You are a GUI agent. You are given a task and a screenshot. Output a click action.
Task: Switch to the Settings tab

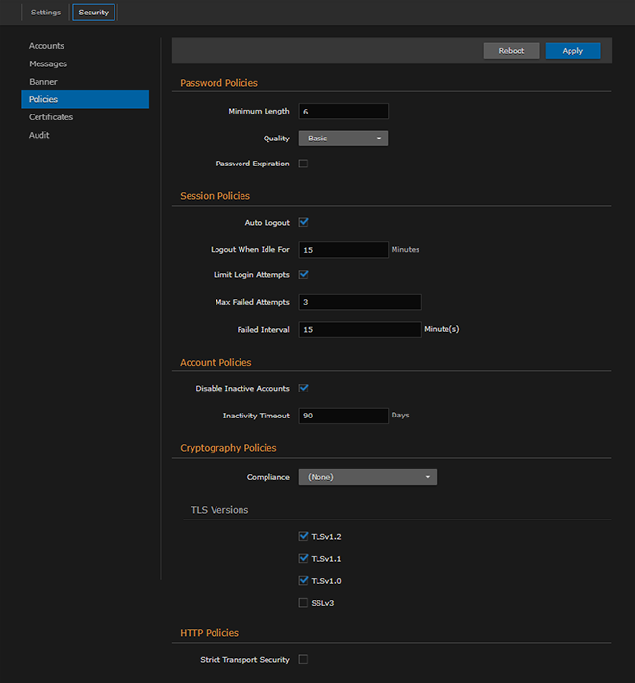click(x=45, y=13)
